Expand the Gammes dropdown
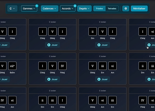155x111 pixels. [29, 9]
